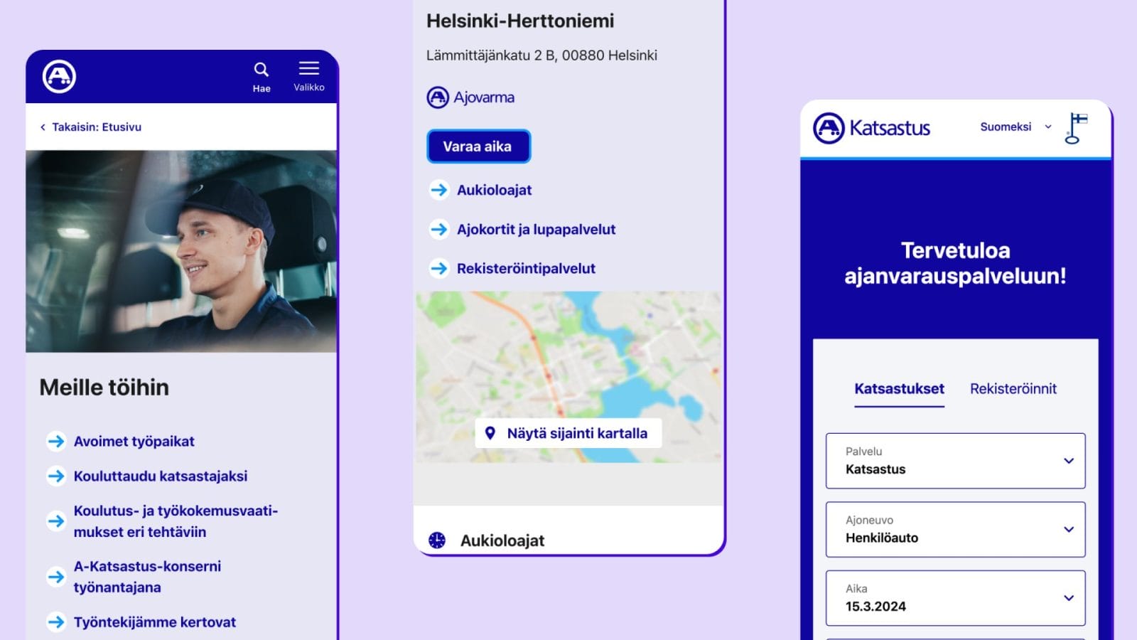Select the Katsastukset tab
This screenshot has width=1137, height=640.
click(898, 388)
